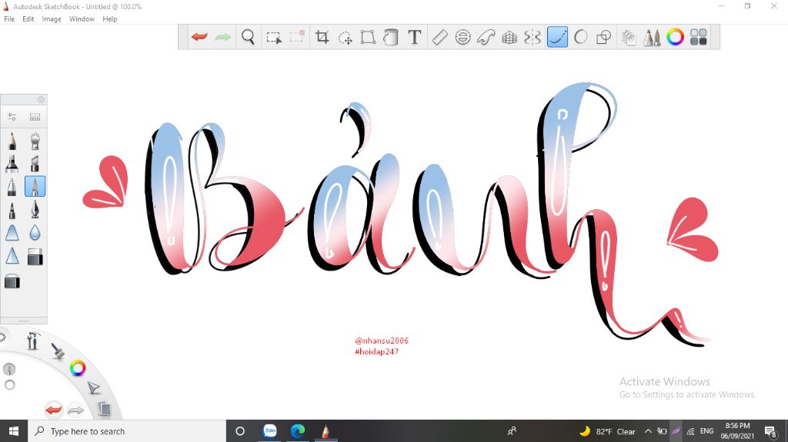788x442 pixels.
Task: Click lagoon red Undo button
Action: [x=53, y=410]
